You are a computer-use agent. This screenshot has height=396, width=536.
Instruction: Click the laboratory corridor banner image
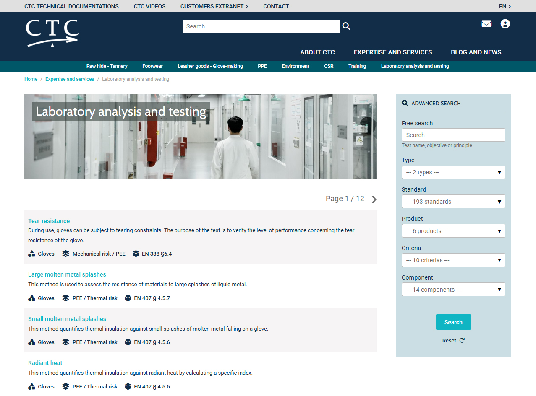[x=201, y=137]
